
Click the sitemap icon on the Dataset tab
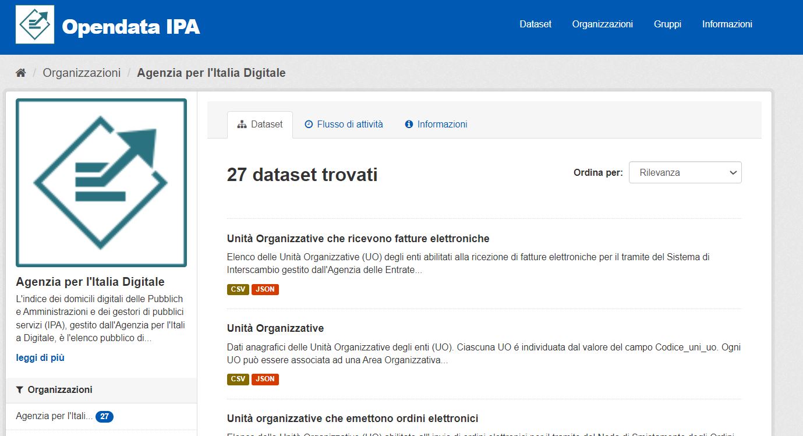pyautogui.click(x=242, y=124)
